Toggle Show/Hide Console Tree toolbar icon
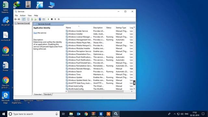The width and height of the screenshot is (208, 117). click(24, 19)
